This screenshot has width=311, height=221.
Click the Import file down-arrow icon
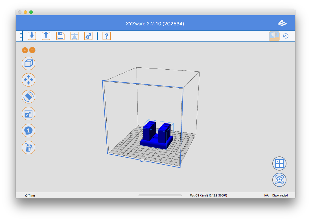coord(32,36)
